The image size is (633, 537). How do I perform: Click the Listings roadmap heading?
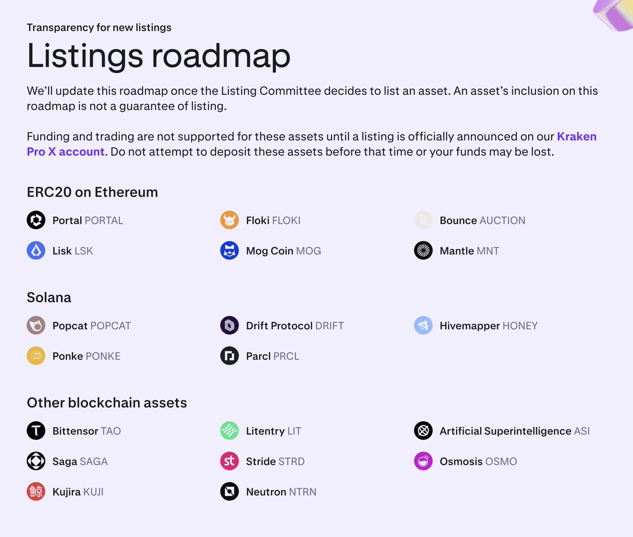(x=159, y=56)
